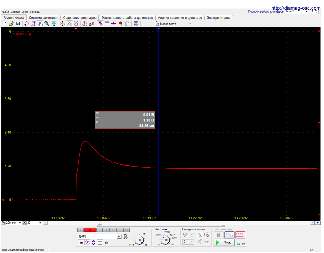Image resolution: width=324 pixels, height=253 pixels.
Task: Select the horizontal measurement arc tool
Action: 27,24
